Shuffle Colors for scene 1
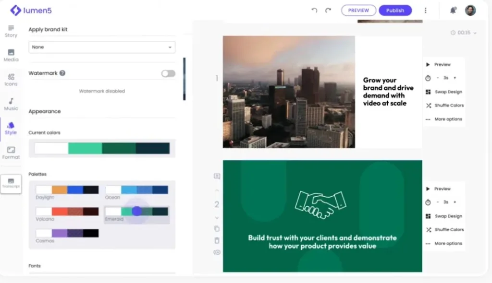This screenshot has height=283, width=492. 444,106
